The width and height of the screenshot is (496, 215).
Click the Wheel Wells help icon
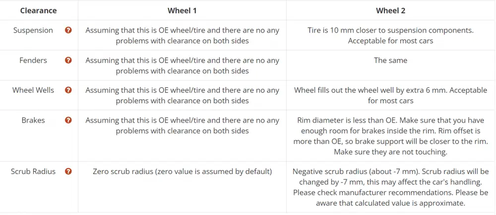68,90
